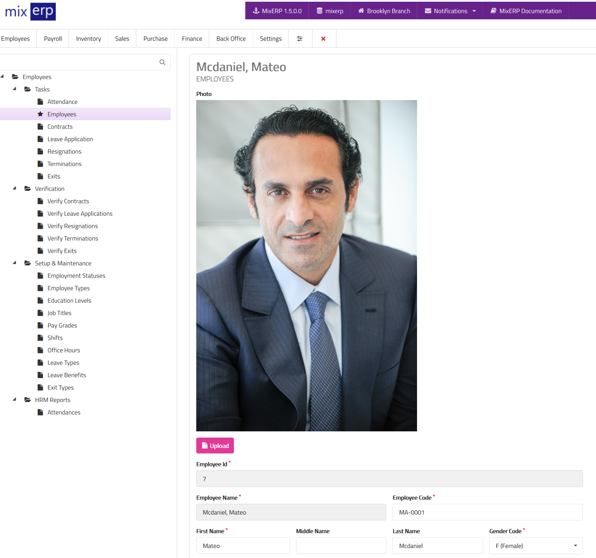This screenshot has height=558, width=596.
Task: Collapse the Tasks folder
Action: click(x=15, y=89)
